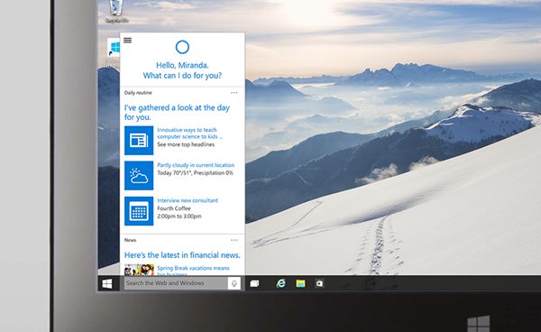
Task: Open Task View on the taskbar
Action: coord(254,283)
